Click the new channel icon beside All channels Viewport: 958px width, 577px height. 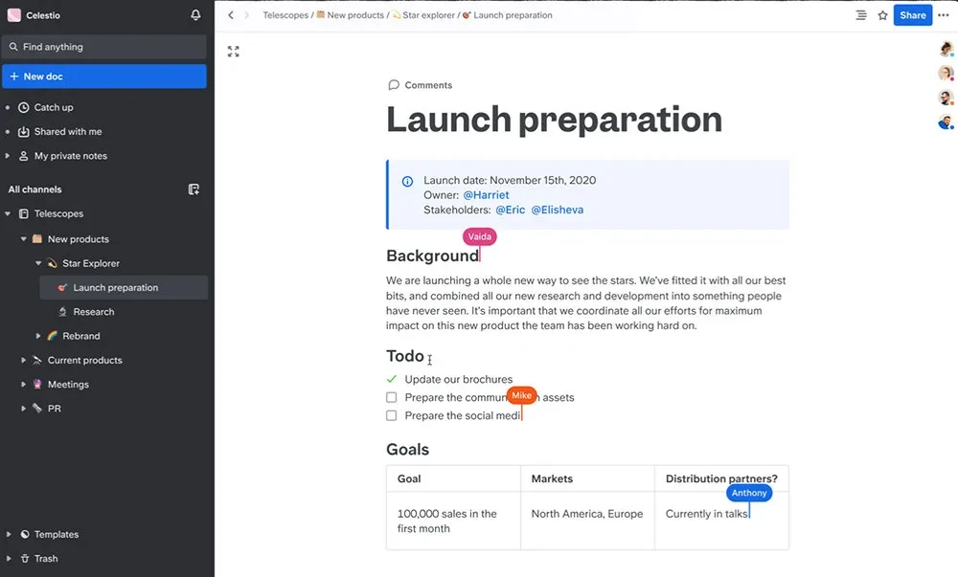tap(194, 189)
